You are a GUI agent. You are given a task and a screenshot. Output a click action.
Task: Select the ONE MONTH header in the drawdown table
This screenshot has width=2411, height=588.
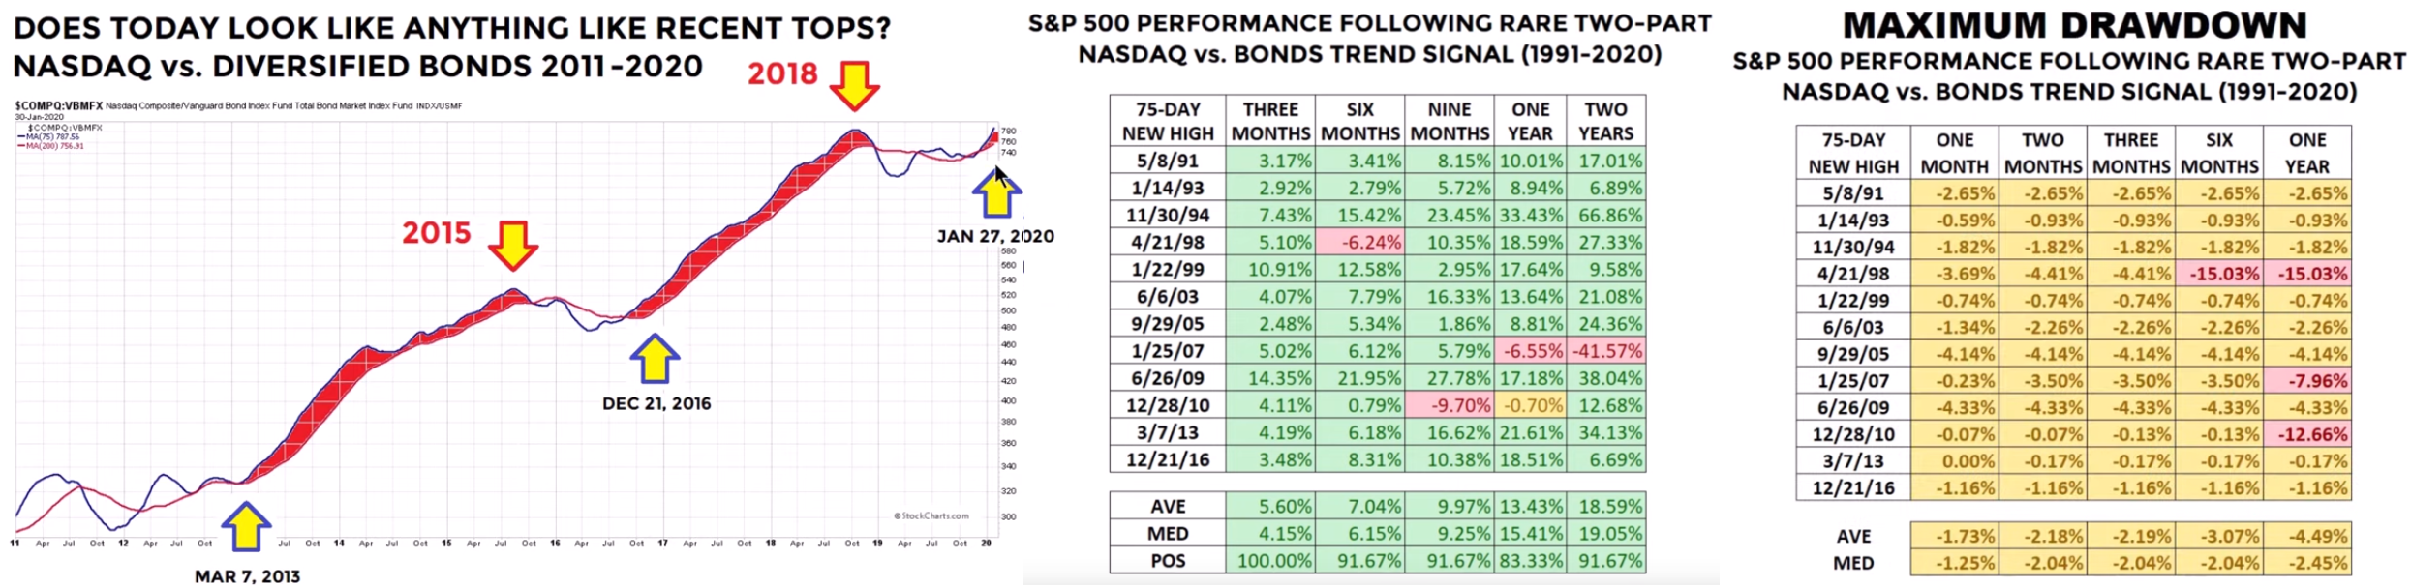coord(1954,153)
